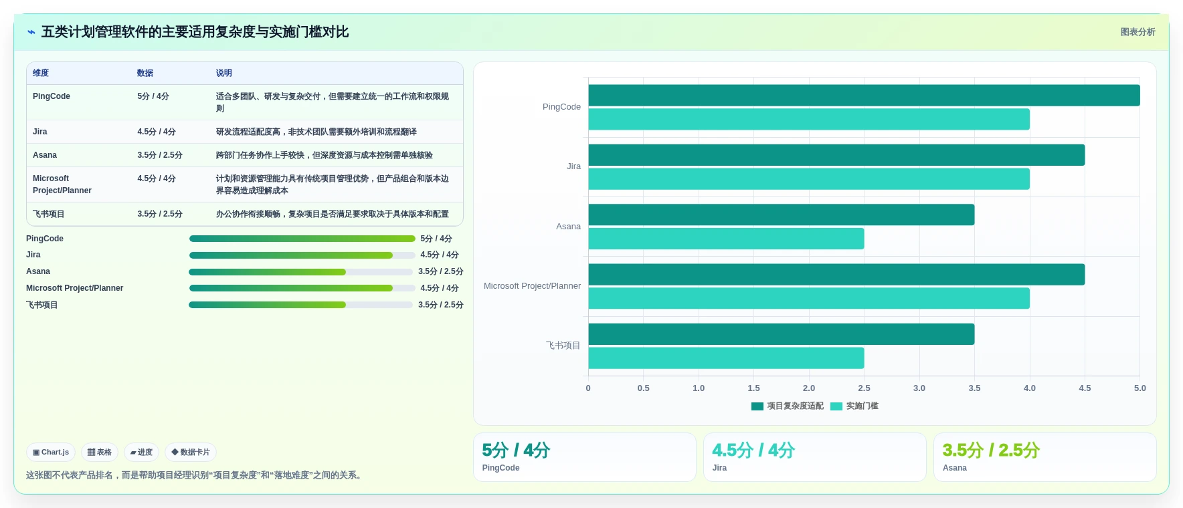
Task: Click the Microsoft Project/Planner progress bar
Action: (302, 288)
